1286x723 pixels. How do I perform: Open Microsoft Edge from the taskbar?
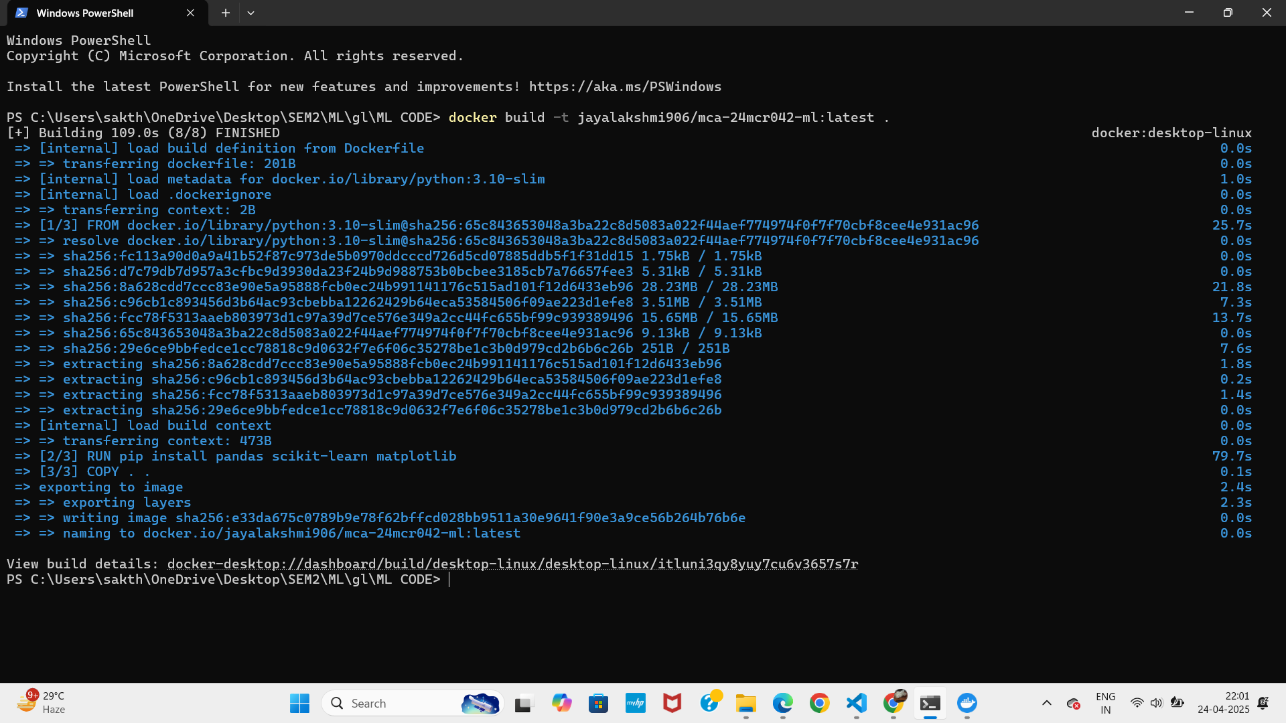click(x=782, y=703)
